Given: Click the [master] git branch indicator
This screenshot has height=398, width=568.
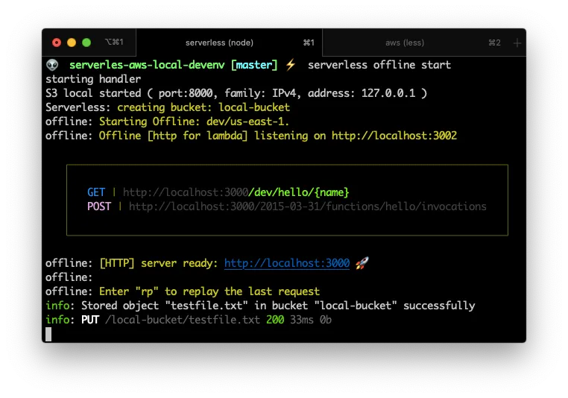Looking at the screenshot, I should [254, 65].
